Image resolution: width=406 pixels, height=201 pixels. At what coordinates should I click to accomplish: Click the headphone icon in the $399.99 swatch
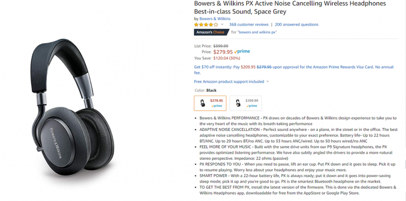(x=237, y=103)
